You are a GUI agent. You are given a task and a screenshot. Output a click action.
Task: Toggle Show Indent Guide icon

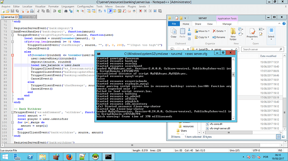click(110, 11)
